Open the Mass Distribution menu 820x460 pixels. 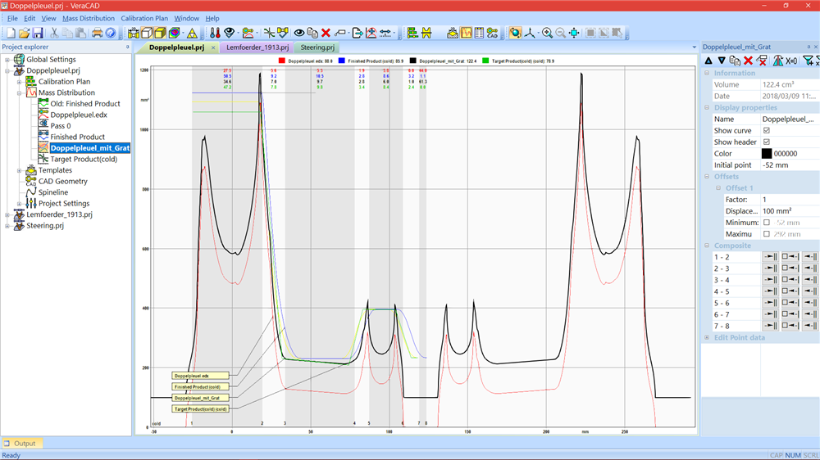[89, 18]
